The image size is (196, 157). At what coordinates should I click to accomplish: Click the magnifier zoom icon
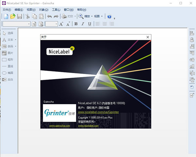[81, 16]
